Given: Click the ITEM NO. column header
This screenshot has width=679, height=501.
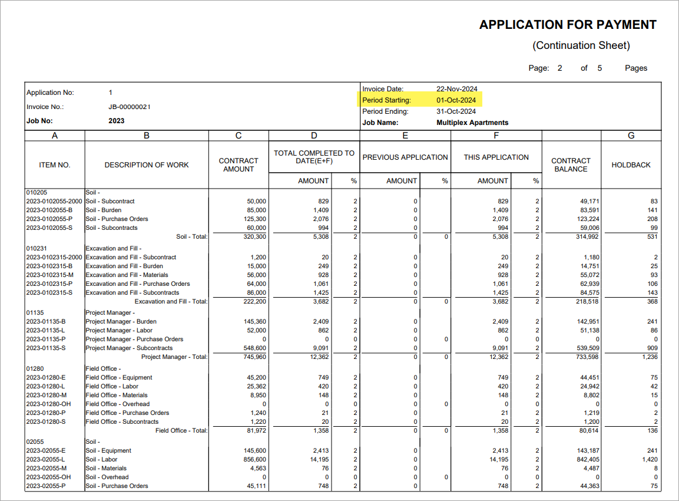Looking at the screenshot, I should tap(55, 165).
